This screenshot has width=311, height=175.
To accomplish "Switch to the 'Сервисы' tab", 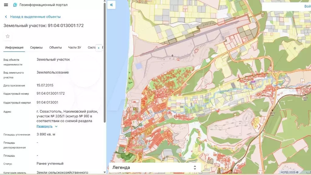I will (x=36, y=47).
